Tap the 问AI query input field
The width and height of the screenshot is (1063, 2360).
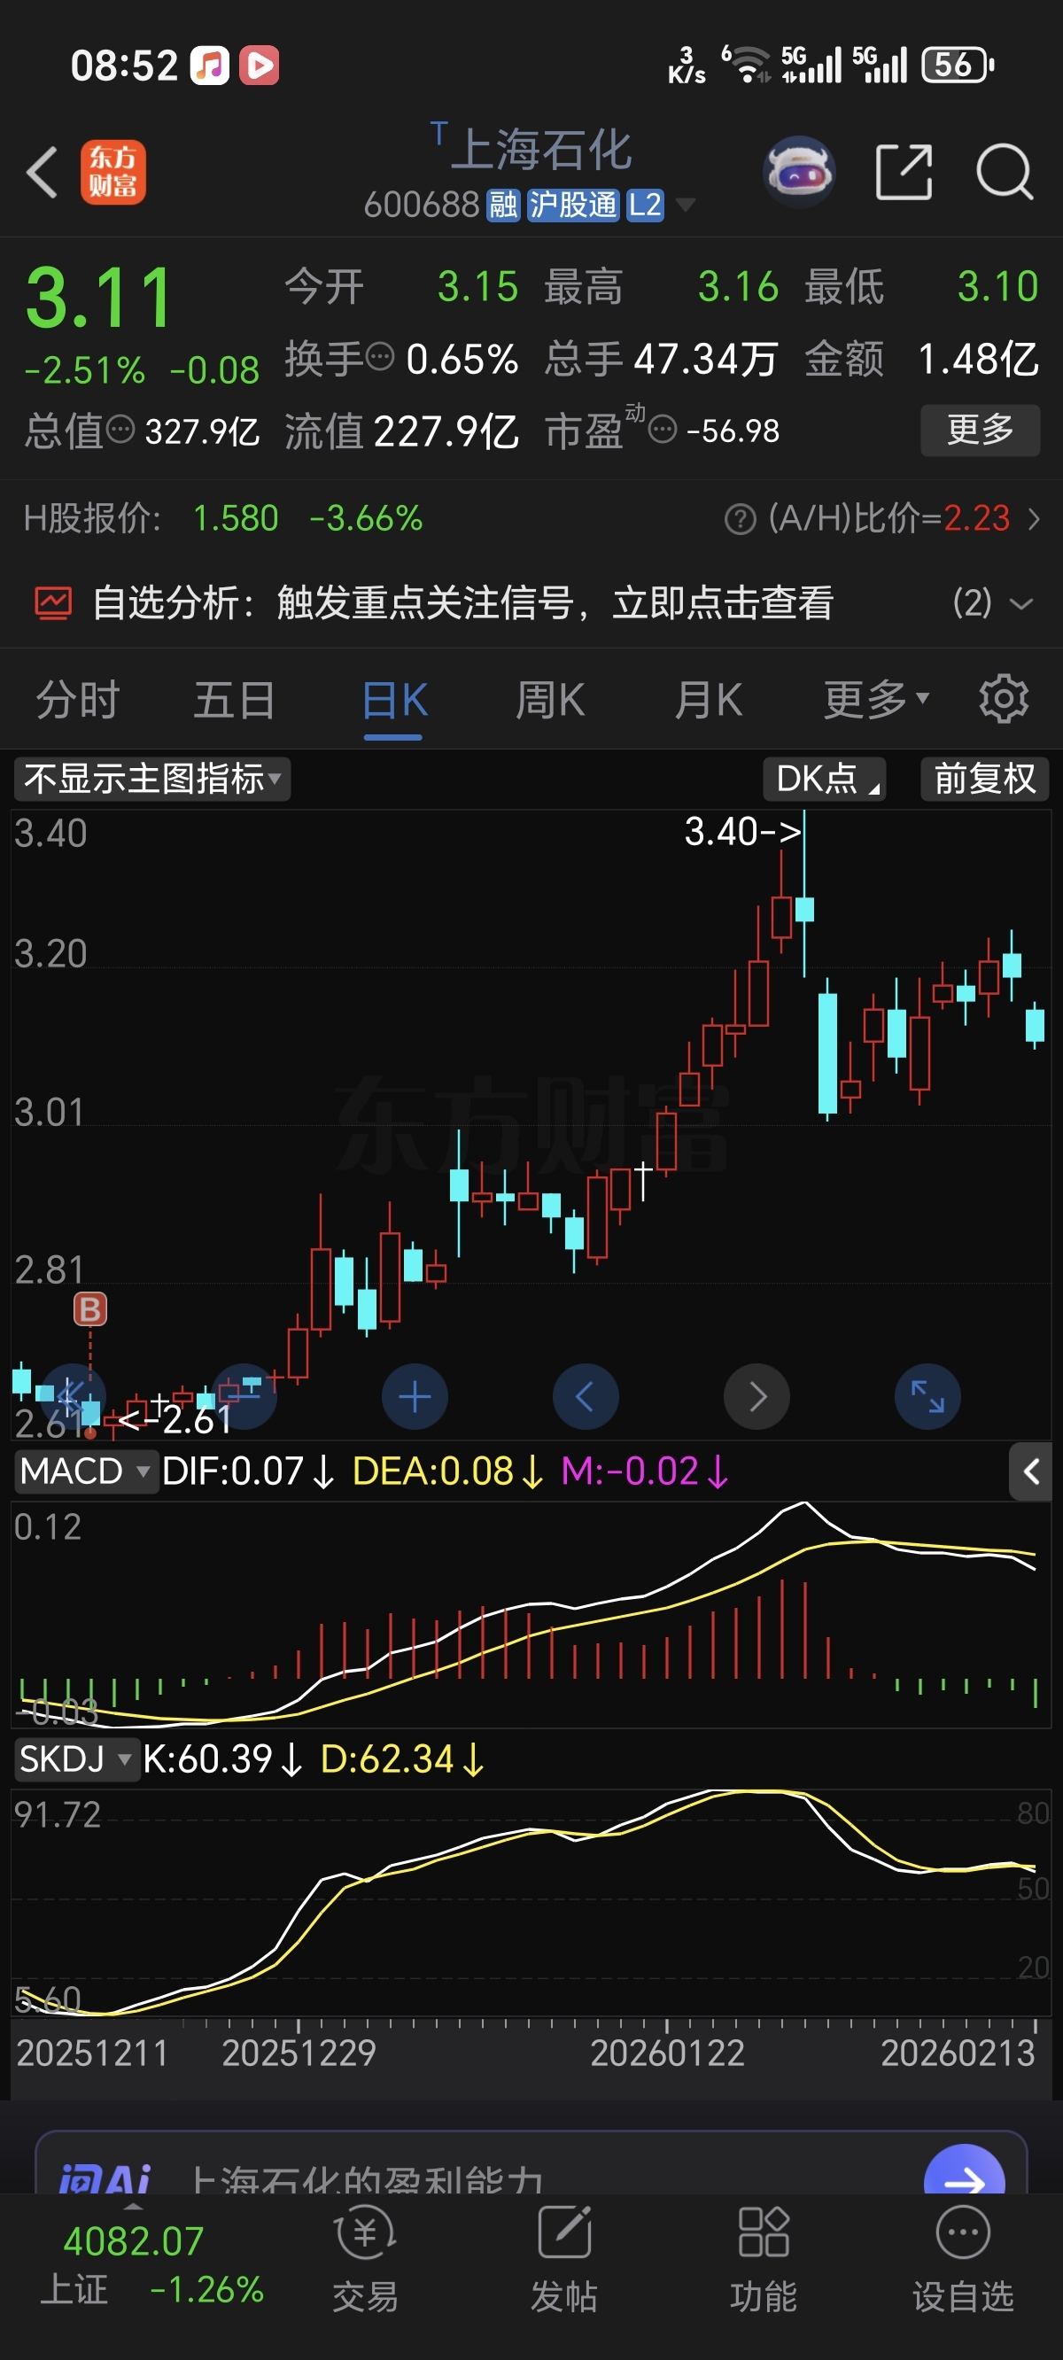click(531, 2169)
